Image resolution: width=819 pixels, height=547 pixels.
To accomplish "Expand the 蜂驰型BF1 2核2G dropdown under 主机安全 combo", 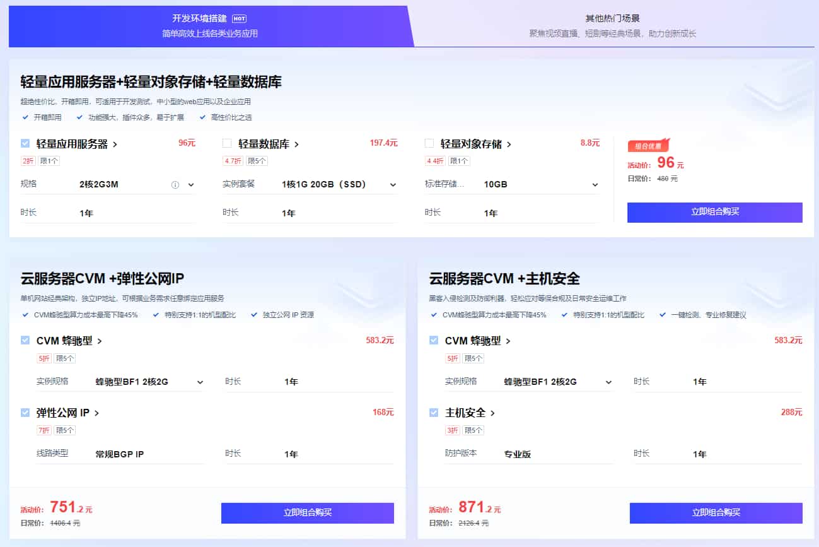I will point(607,382).
